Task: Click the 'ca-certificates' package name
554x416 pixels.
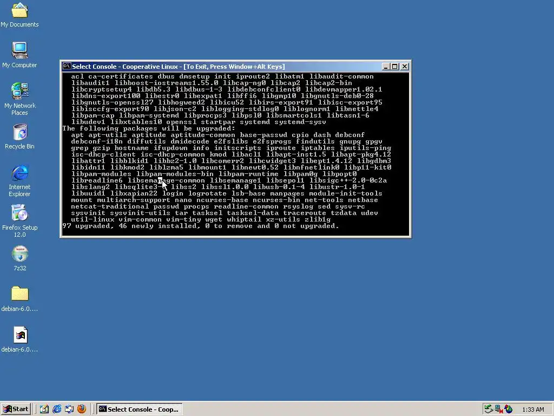Action: point(121,76)
